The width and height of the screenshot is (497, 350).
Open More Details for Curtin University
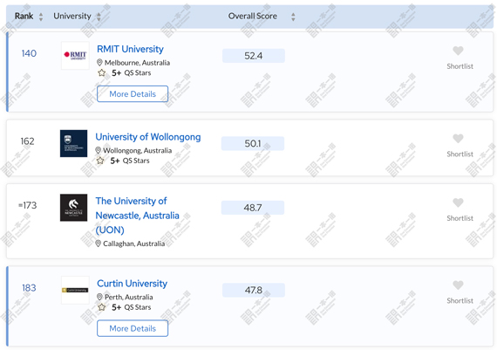tap(133, 328)
